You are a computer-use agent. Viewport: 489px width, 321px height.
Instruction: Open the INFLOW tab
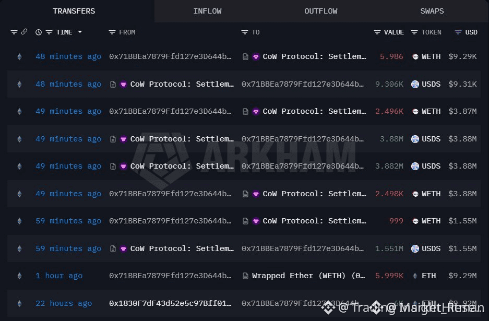coord(207,11)
